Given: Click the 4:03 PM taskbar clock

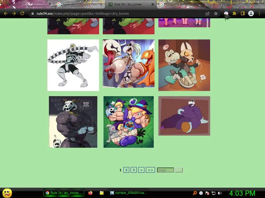Looking at the screenshot, I should [242, 193].
